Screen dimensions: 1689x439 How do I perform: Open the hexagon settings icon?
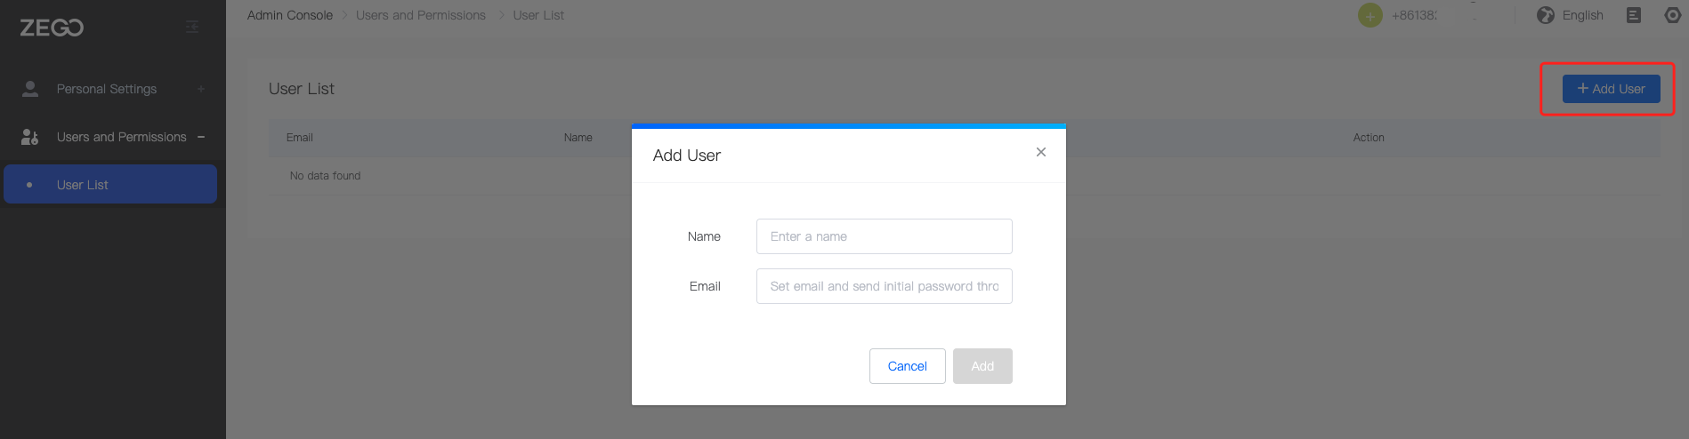1673,15
